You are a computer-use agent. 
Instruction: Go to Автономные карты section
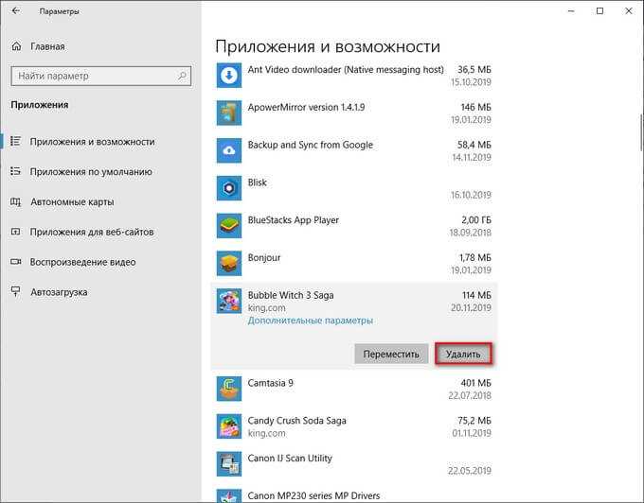pyautogui.click(x=72, y=201)
